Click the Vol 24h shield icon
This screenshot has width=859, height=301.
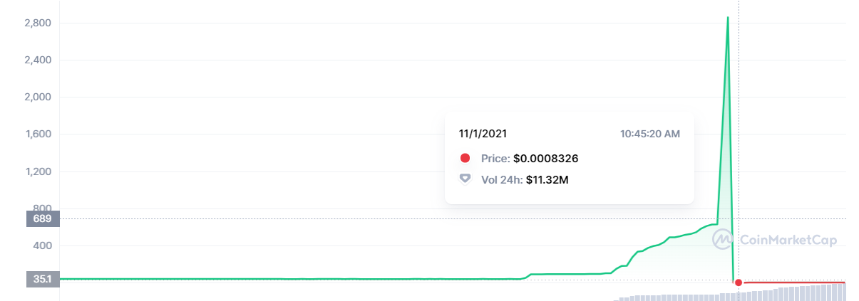(465, 179)
